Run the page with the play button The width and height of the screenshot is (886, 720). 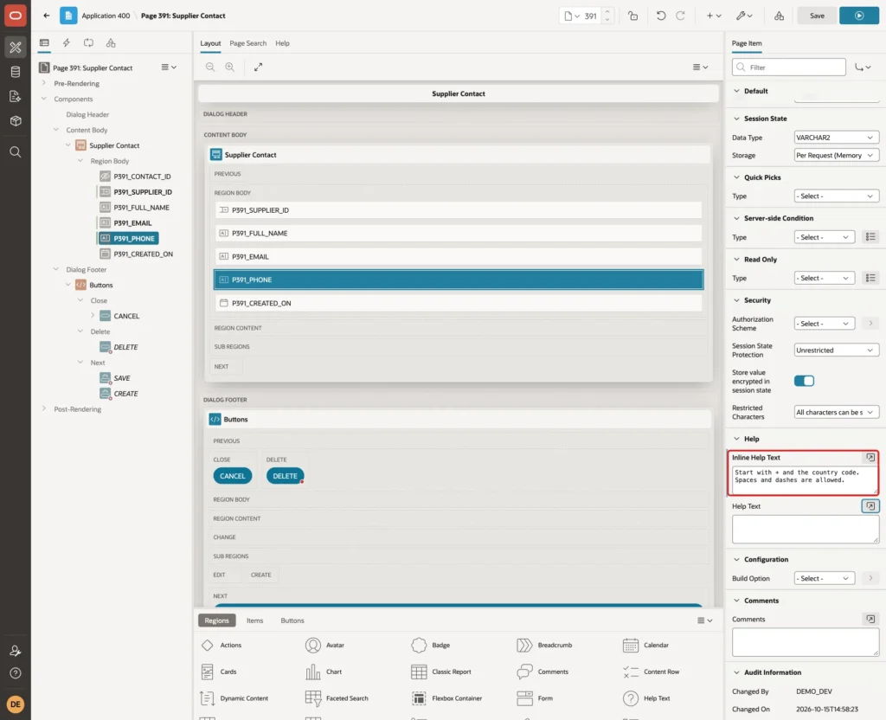tap(859, 16)
